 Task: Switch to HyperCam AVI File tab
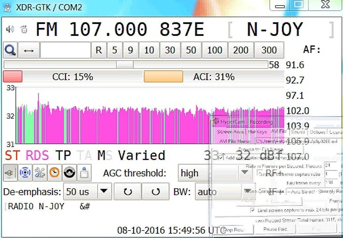click(x=279, y=131)
